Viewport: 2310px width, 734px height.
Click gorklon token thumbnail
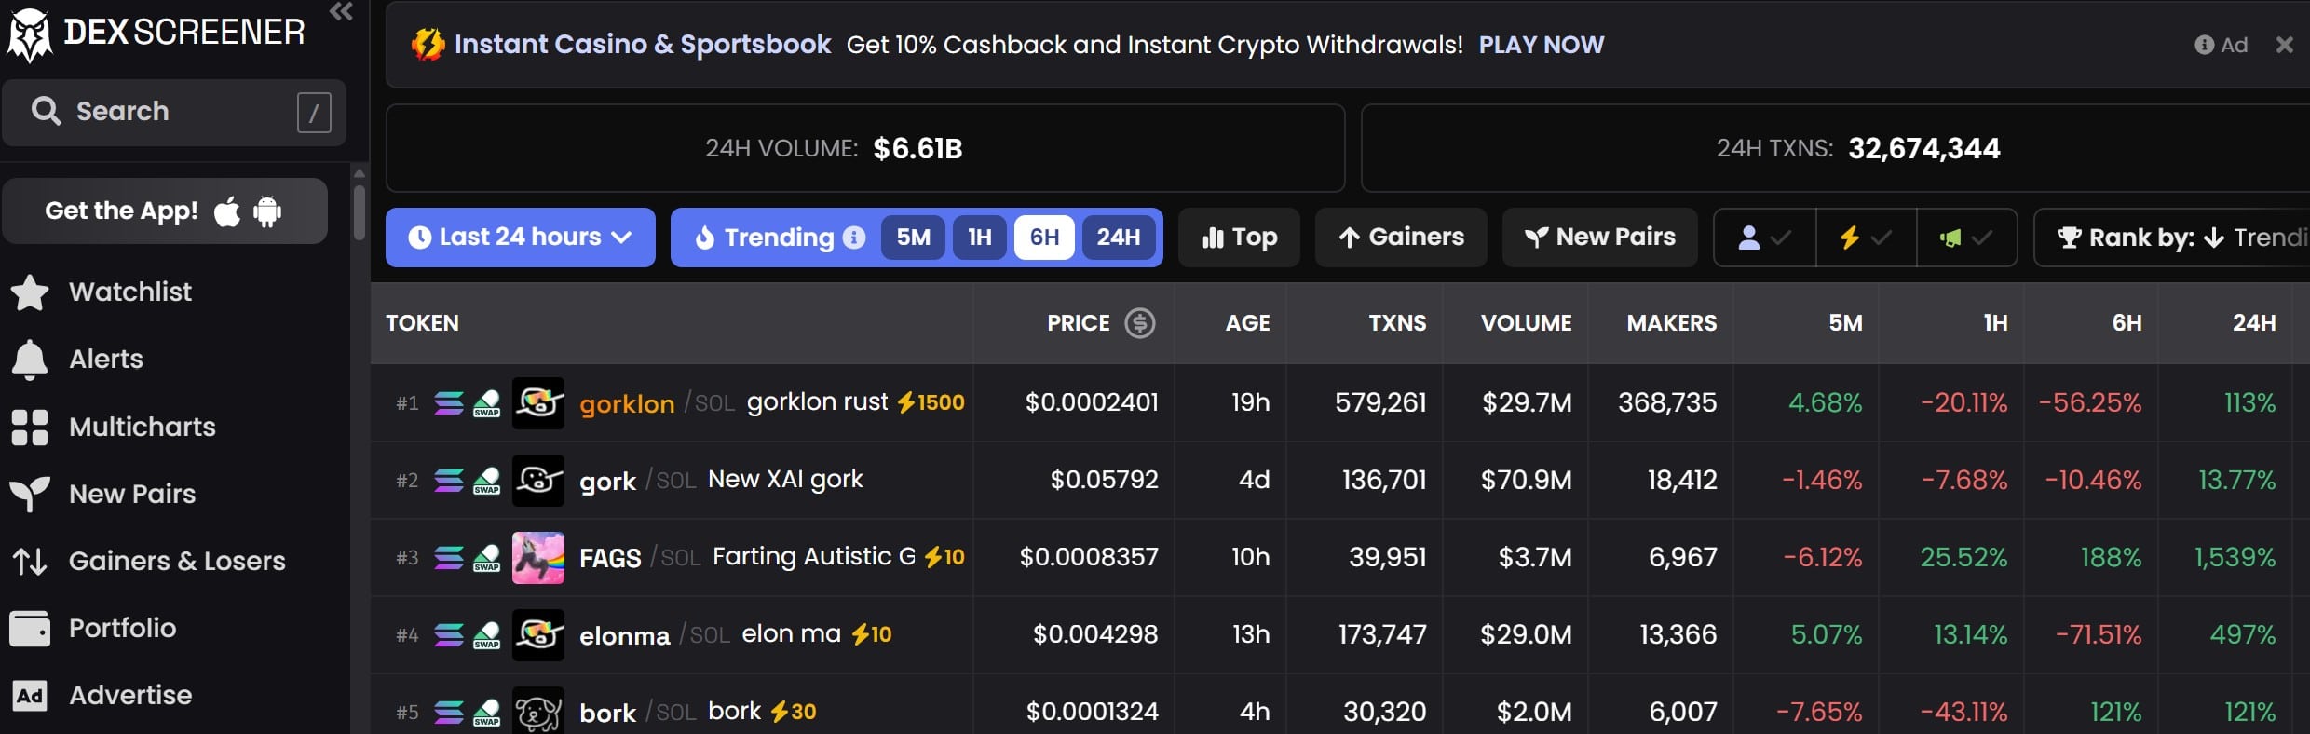coord(538,403)
